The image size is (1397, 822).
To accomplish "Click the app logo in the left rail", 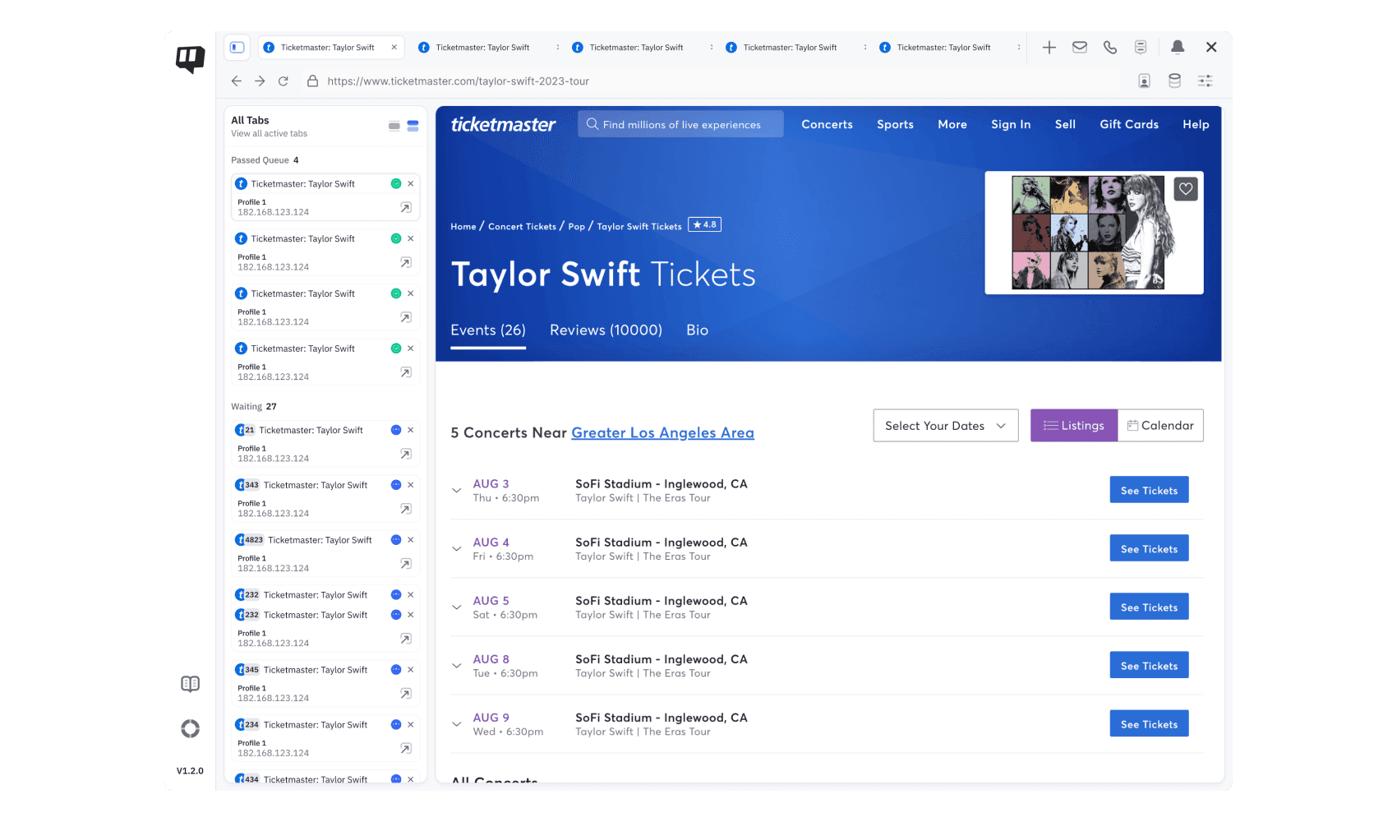I will click(191, 58).
